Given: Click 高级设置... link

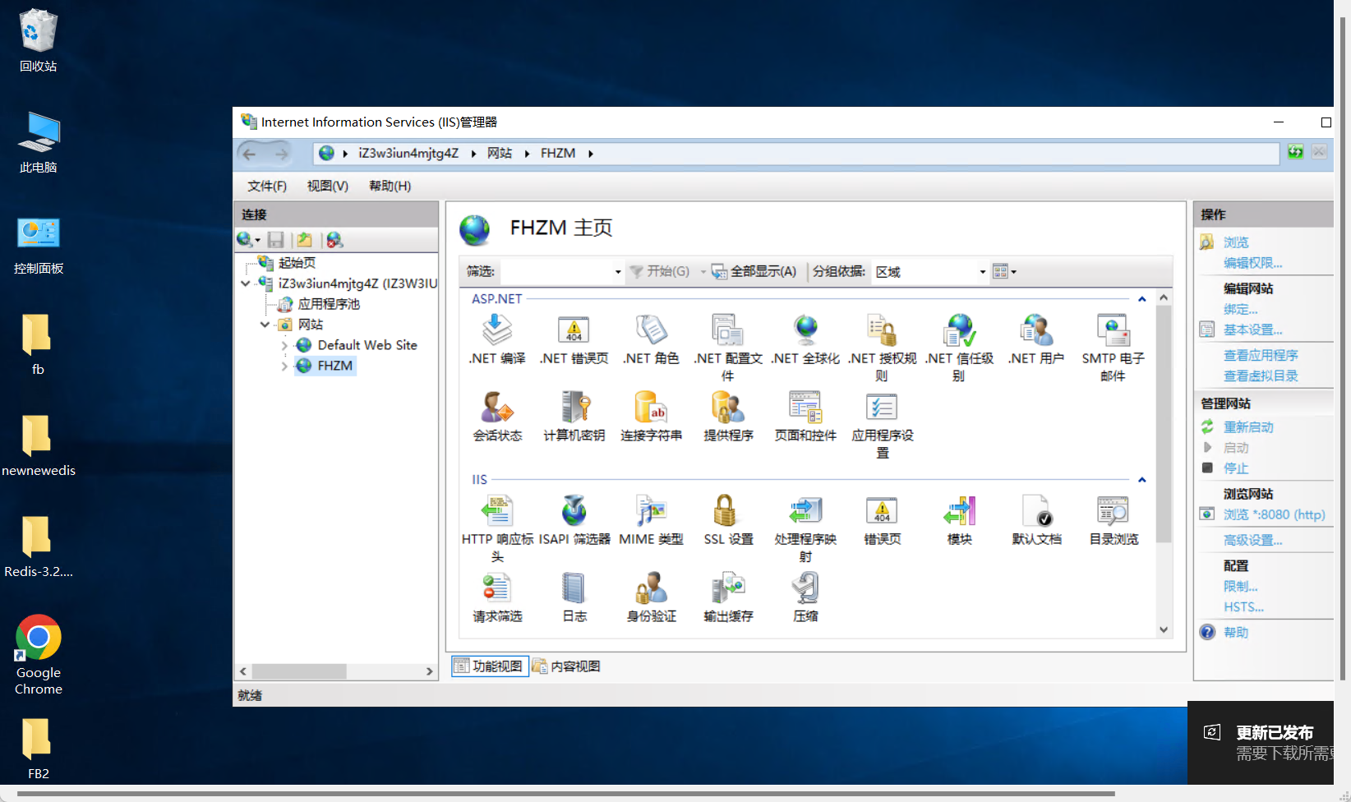Looking at the screenshot, I should (1252, 541).
